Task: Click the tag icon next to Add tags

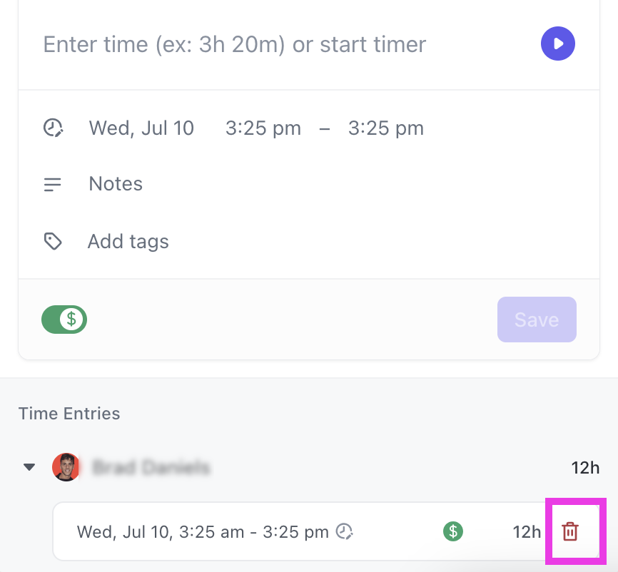Action: tap(52, 241)
